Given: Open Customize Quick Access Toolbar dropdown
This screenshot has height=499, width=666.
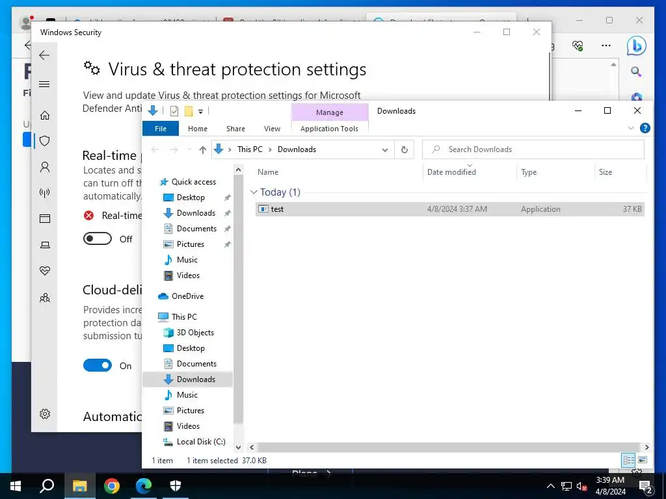Looking at the screenshot, I should tap(200, 112).
